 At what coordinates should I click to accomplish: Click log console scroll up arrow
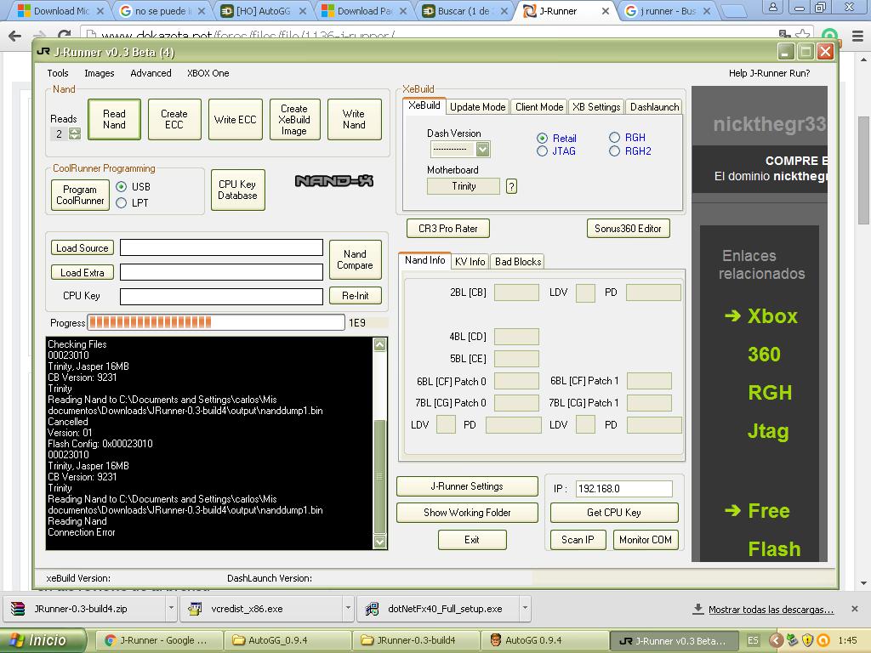pyautogui.click(x=380, y=345)
